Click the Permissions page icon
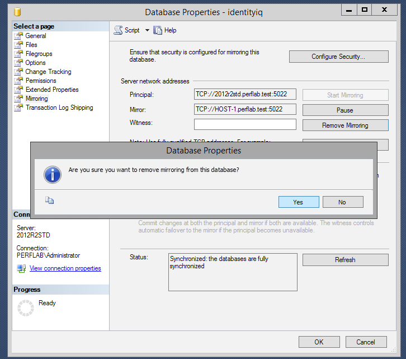 (18, 81)
